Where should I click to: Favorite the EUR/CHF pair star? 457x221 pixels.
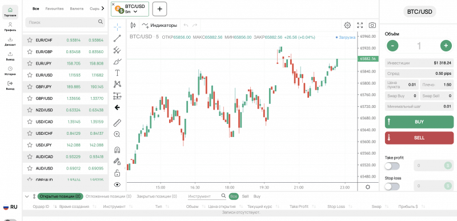[x=30, y=40]
